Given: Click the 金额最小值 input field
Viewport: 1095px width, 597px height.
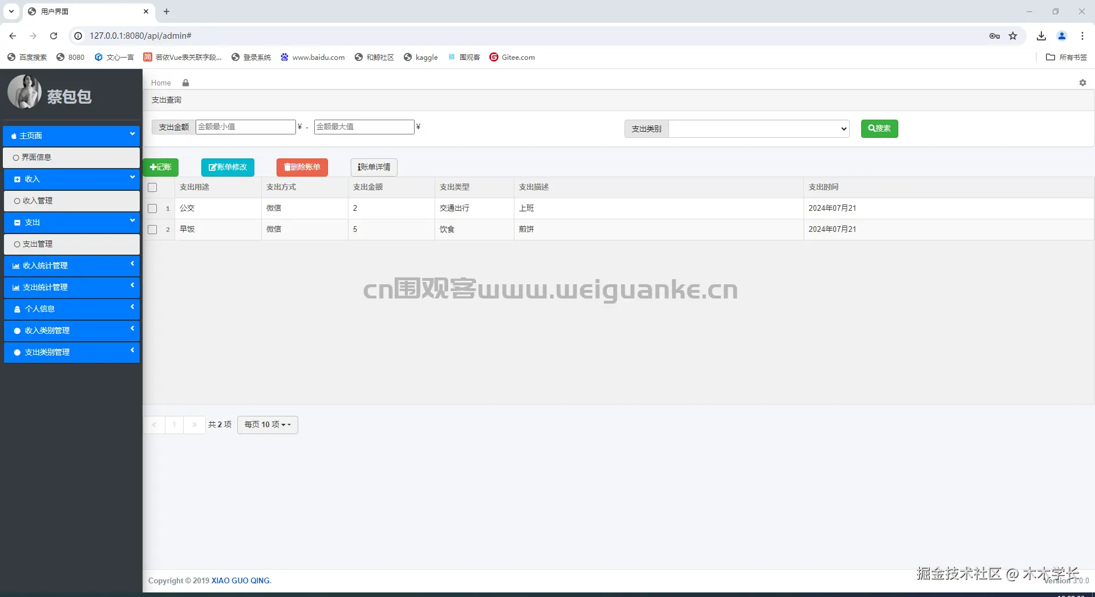Looking at the screenshot, I should click(245, 126).
